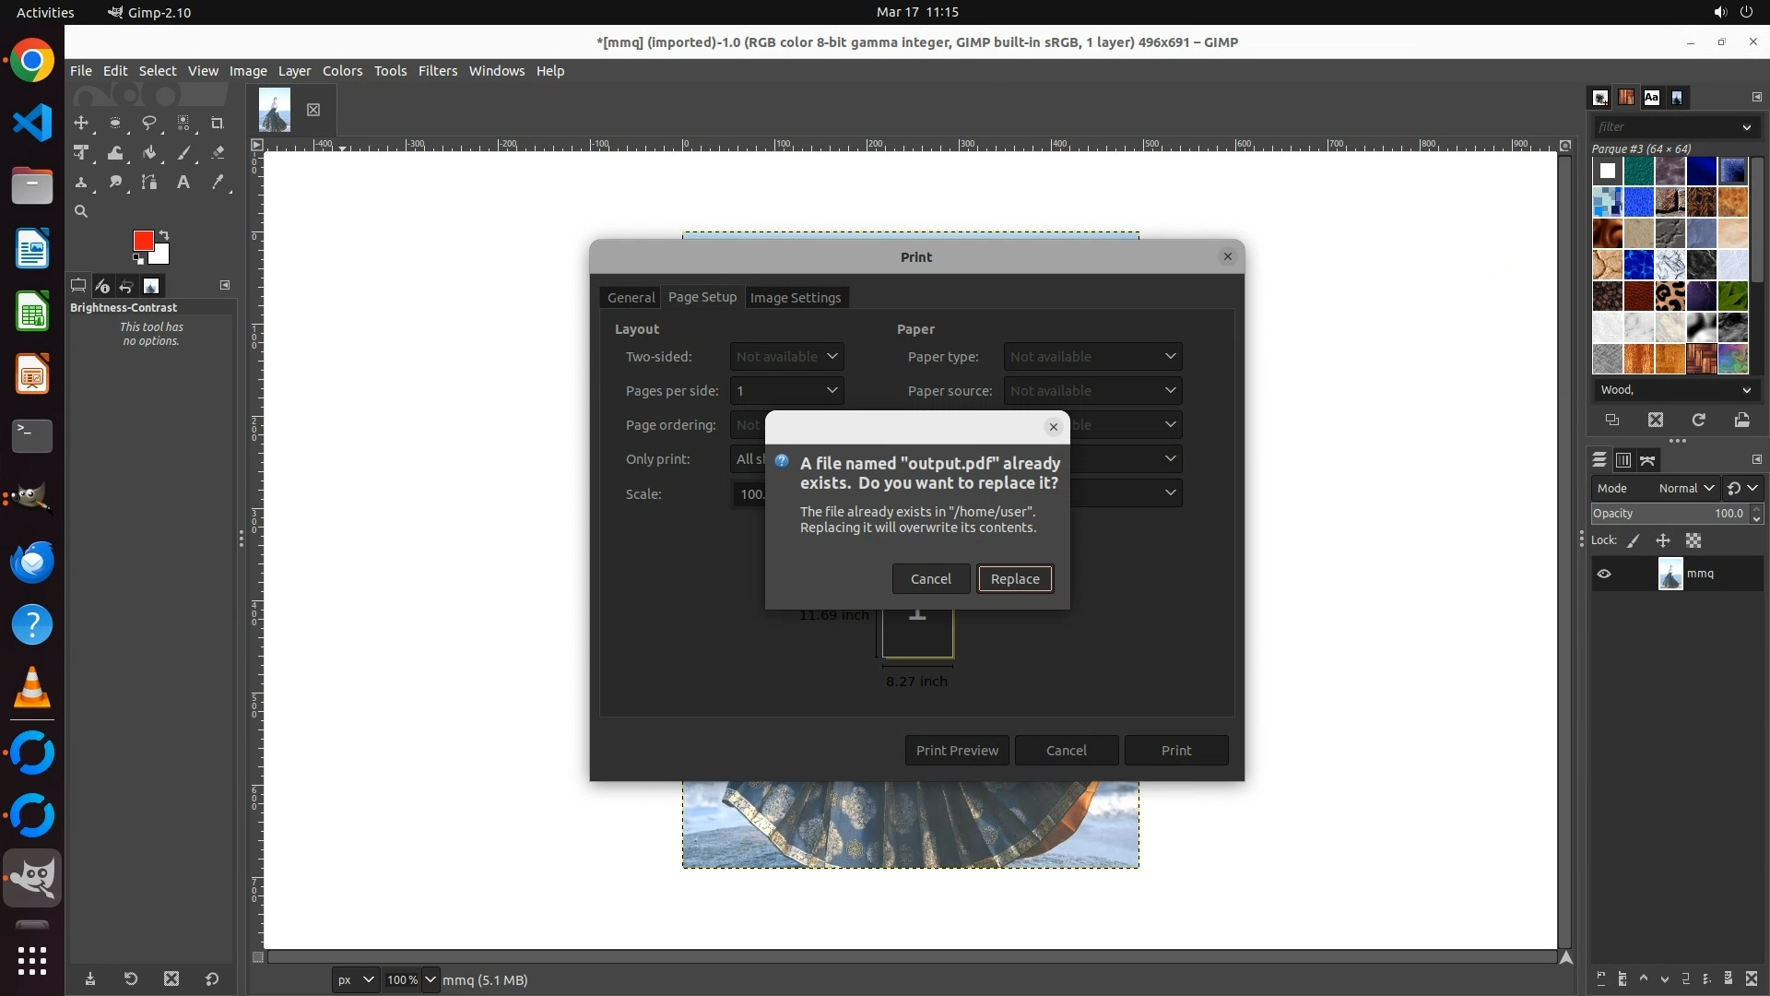Select the Zoom magnifier tool
Viewport: 1770px width, 996px height.
[x=81, y=211]
